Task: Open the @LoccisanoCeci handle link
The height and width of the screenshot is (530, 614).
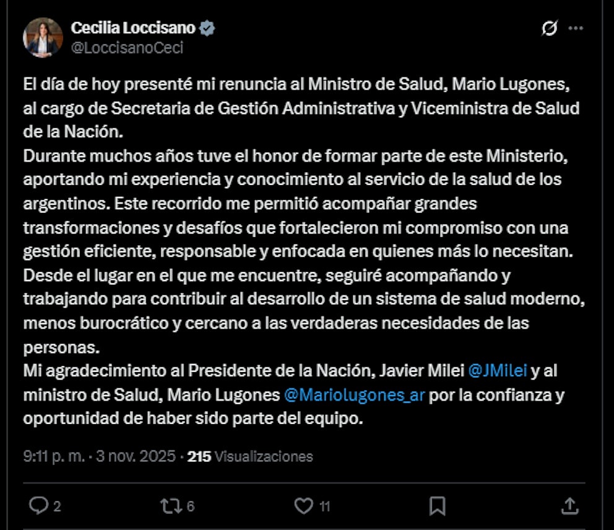Action: click(127, 48)
